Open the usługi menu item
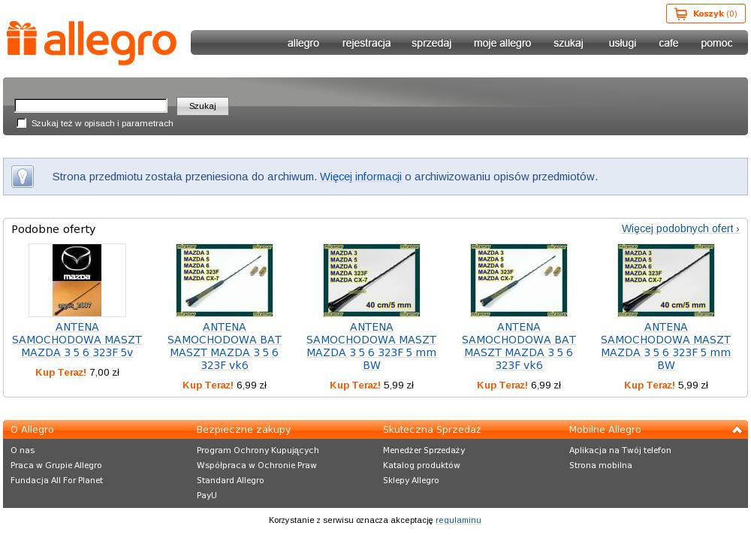751x535 pixels. pos(622,43)
